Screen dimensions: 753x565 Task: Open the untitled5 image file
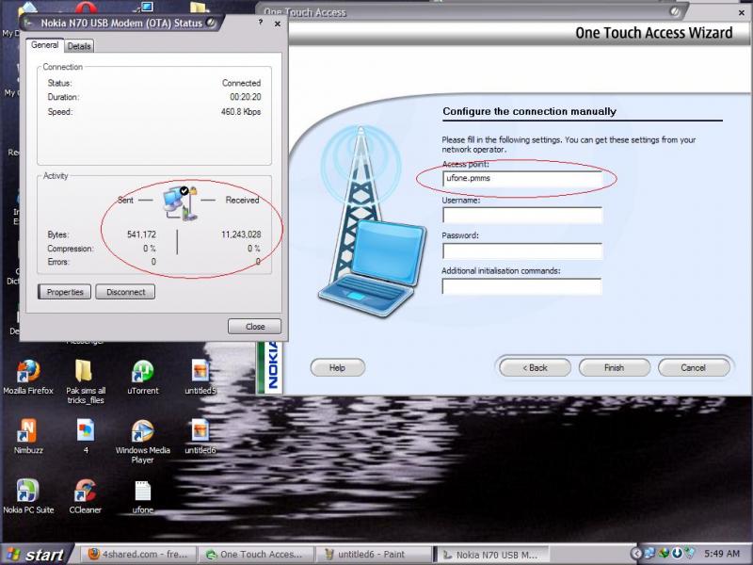tap(200, 378)
